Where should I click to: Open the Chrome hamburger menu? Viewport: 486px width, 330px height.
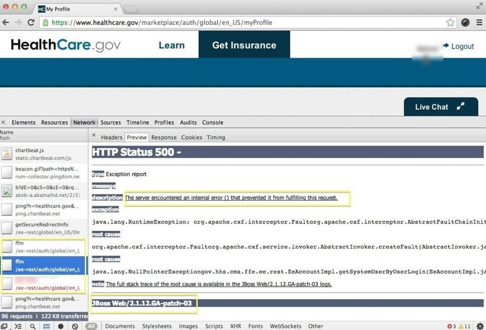pyautogui.click(x=479, y=22)
